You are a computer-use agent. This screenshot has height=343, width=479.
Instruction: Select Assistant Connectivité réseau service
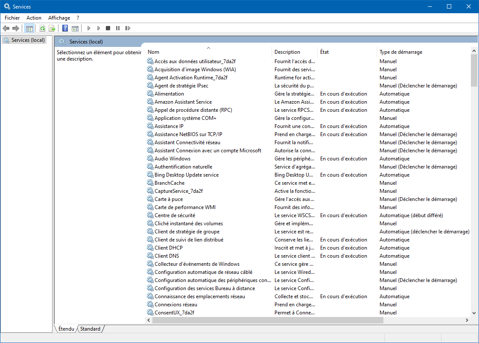pos(187,142)
